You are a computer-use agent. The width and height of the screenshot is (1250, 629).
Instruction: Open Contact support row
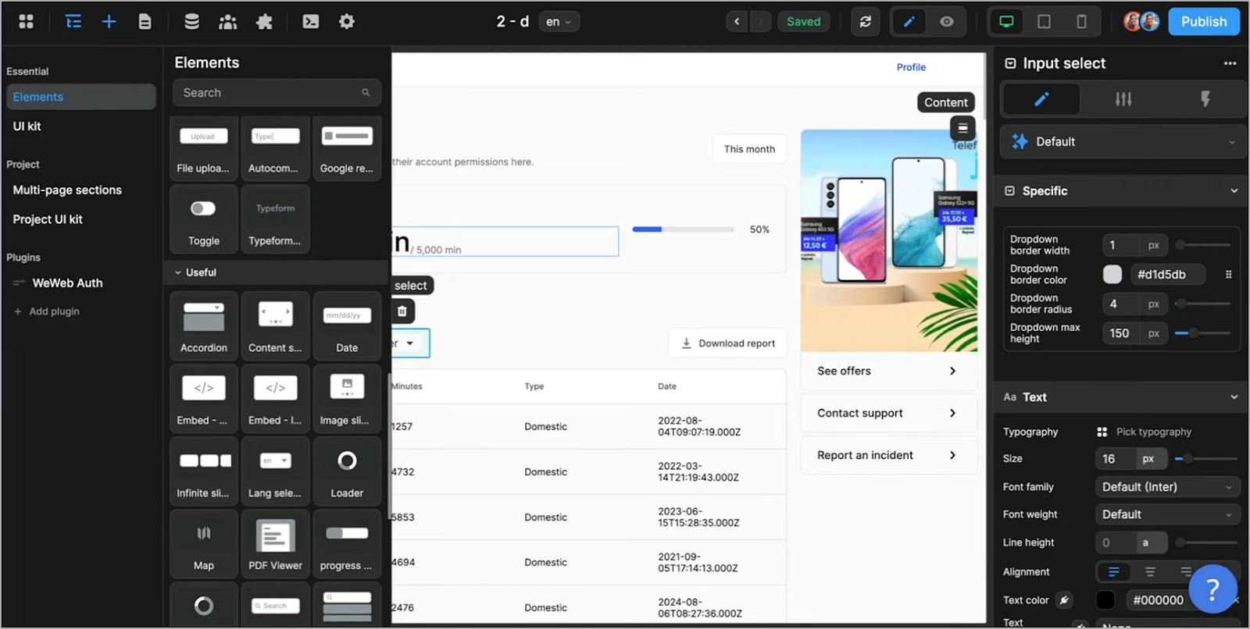pyautogui.click(x=888, y=414)
